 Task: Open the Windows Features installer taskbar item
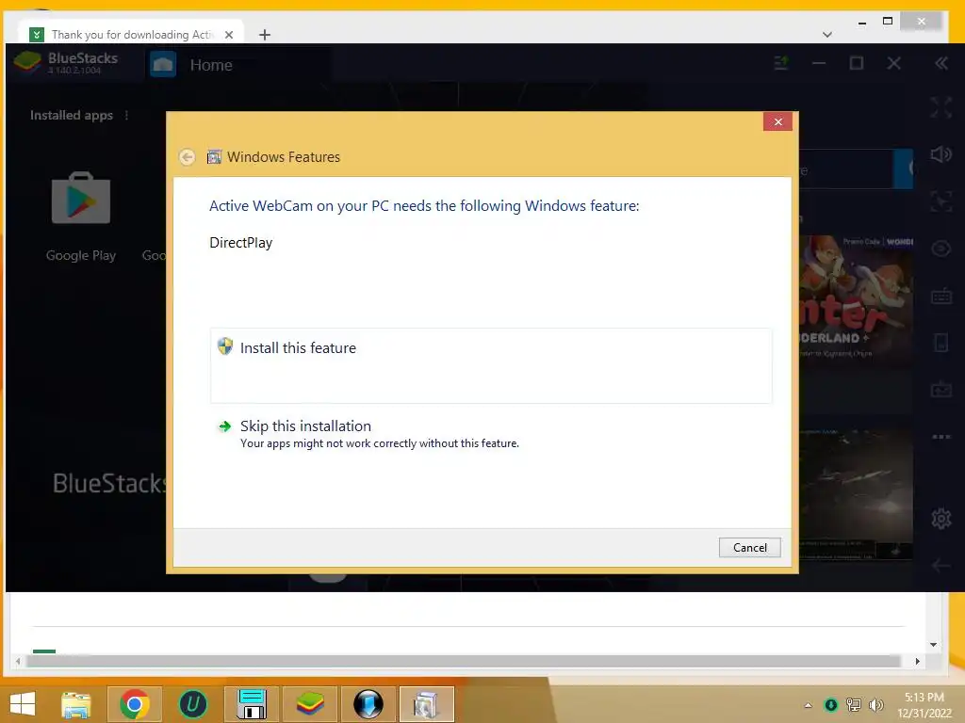click(427, 704)
